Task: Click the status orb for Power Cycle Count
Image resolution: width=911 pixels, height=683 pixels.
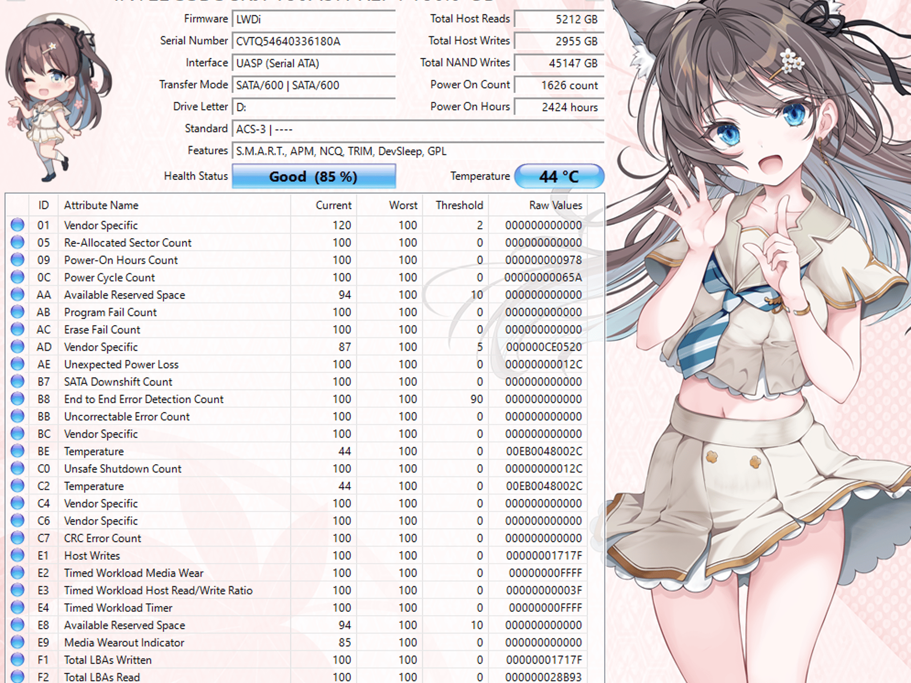Action: (x=17, y=277)
